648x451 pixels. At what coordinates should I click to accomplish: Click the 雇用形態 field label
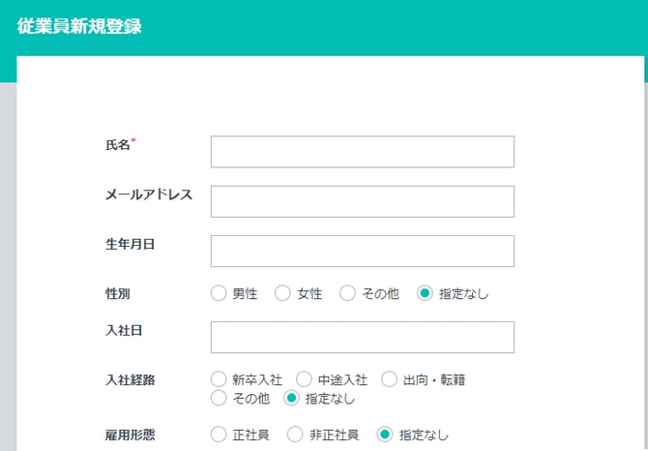click(130, 435)
